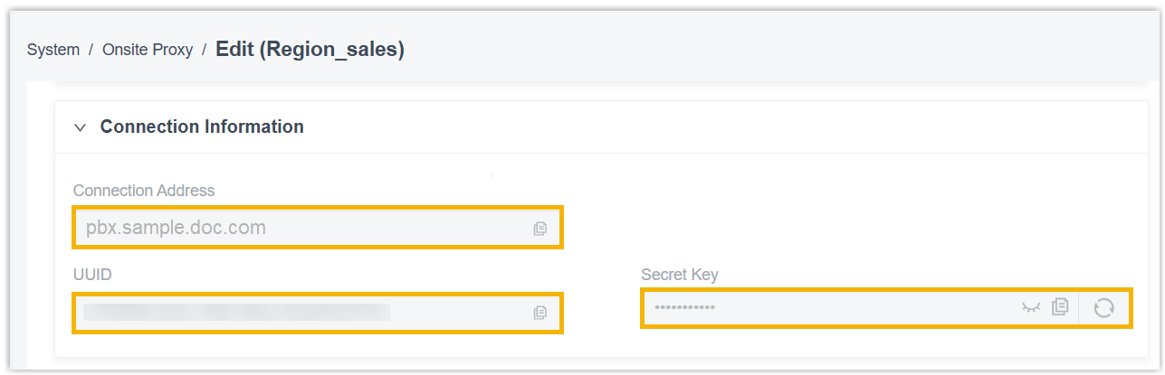
Task: Click the Secret Key label
Action: click(x=679, y=275)
